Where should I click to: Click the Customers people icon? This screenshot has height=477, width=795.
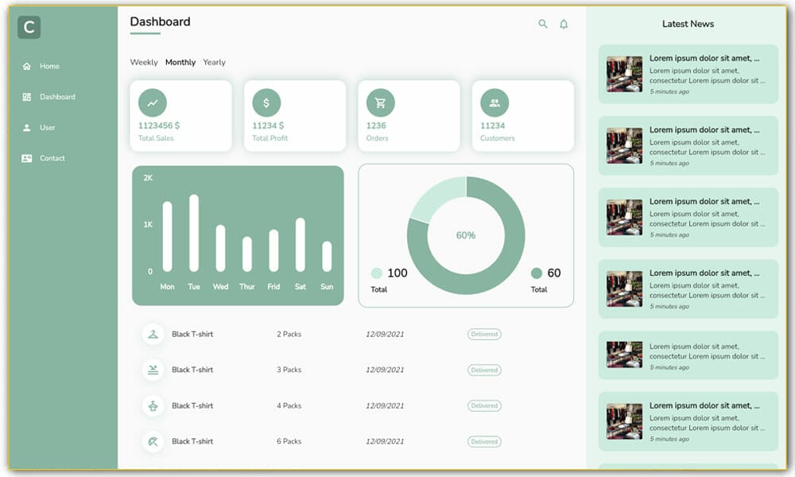494,102
